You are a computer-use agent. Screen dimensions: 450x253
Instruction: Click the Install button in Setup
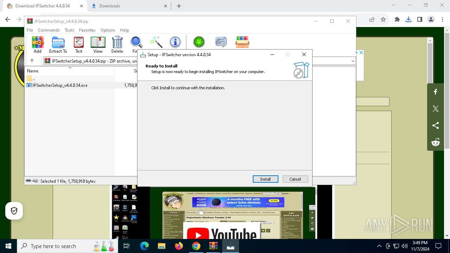[265, 179]
